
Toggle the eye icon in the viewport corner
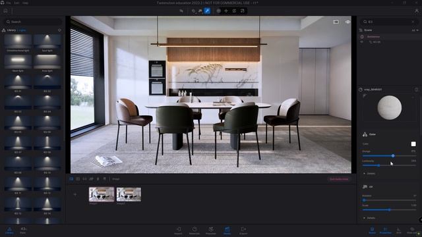pyautogui.click(x=347, y=22)
